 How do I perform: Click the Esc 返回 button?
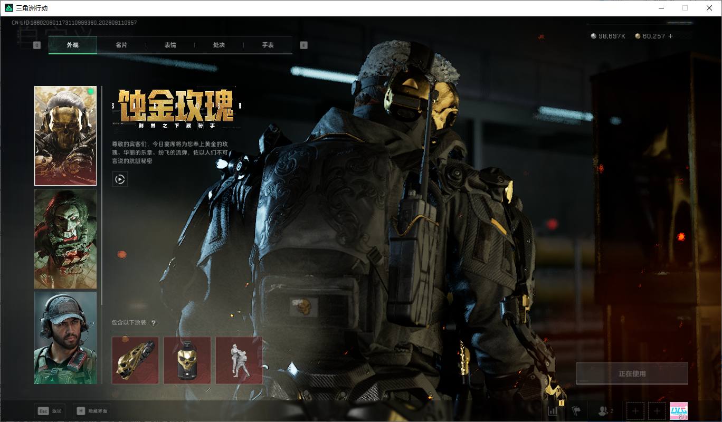tap(49, 411)
